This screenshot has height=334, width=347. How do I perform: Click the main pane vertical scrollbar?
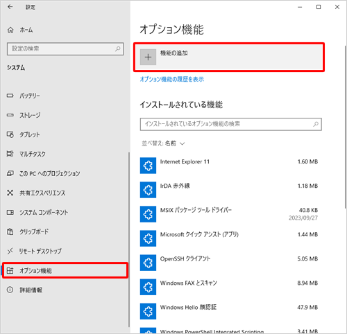[x=346, y=127]
